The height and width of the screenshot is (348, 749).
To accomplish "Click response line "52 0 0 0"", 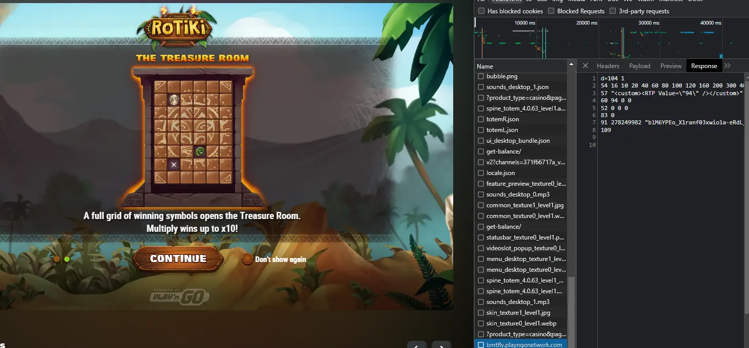I will click(614, 108).
